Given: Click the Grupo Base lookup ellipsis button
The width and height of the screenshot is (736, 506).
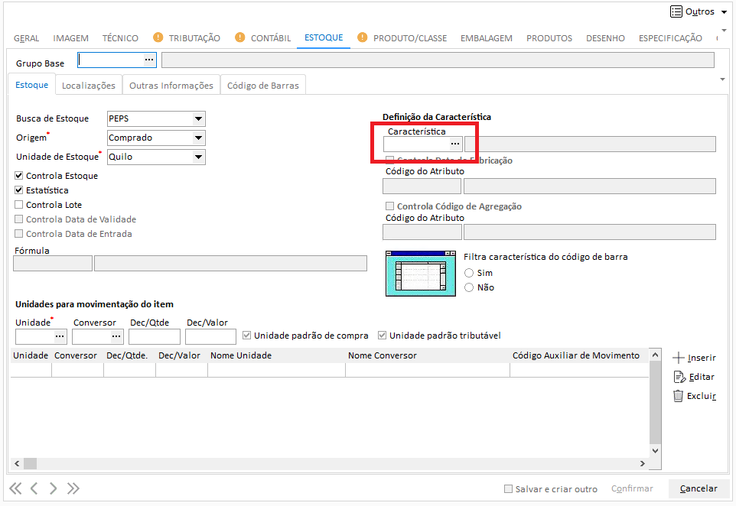Looking at the screenshot, I should pyautogui.click(x=148, y=60).
